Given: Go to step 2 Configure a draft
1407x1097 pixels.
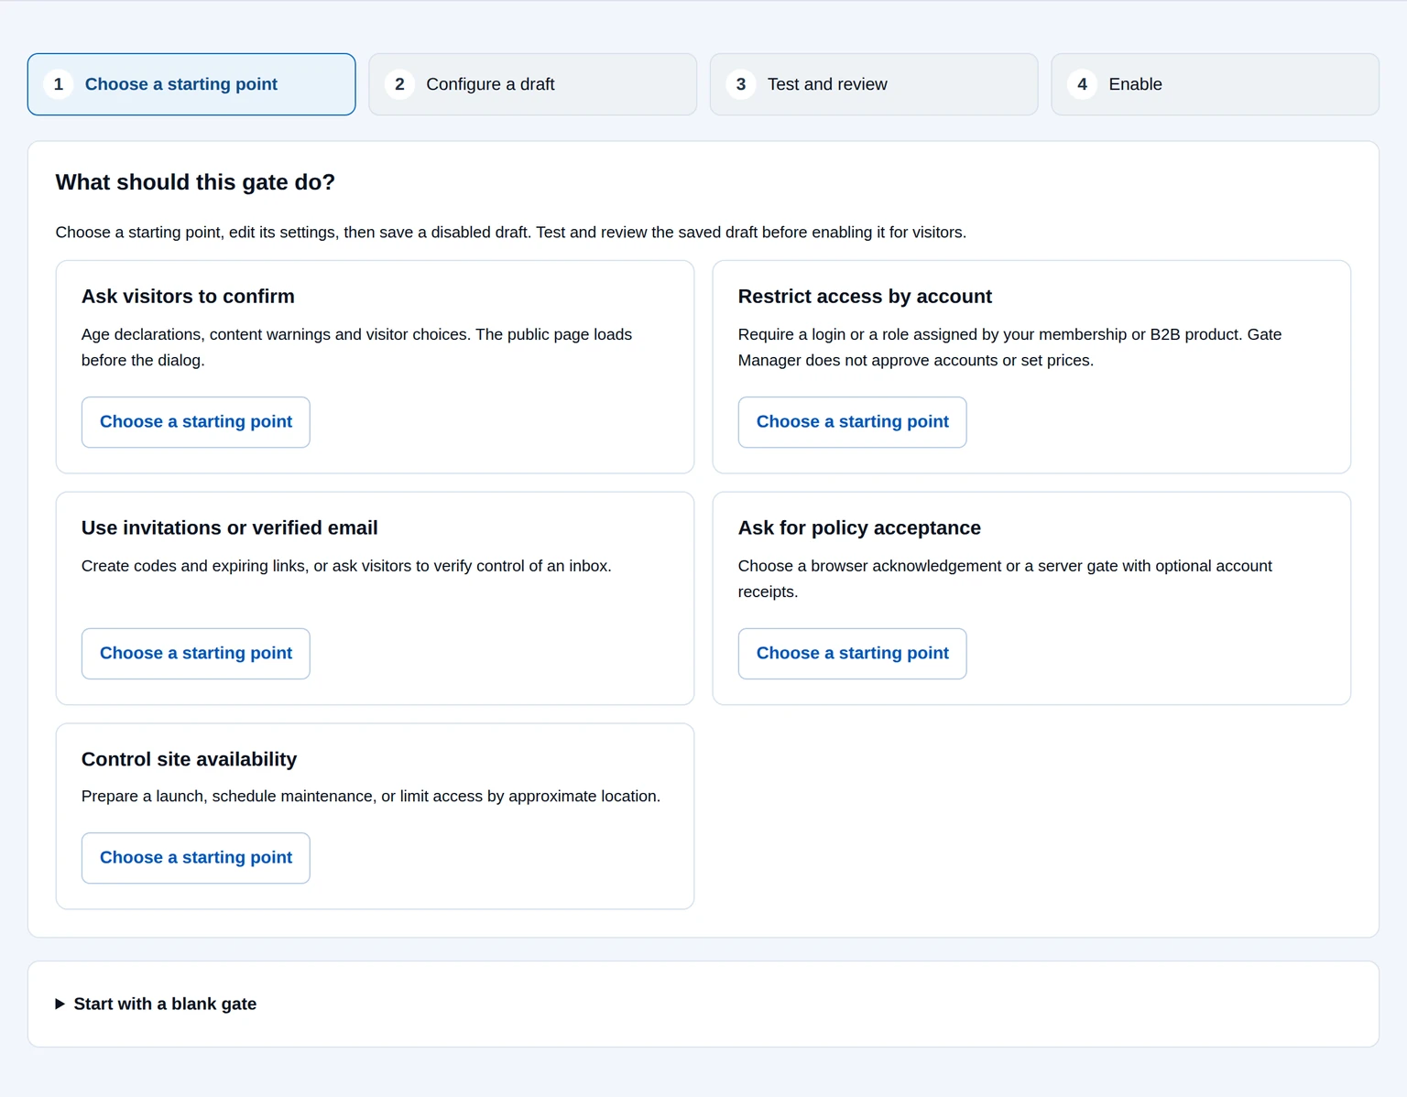Looking at the screenshot, I should tap(532, 84).
